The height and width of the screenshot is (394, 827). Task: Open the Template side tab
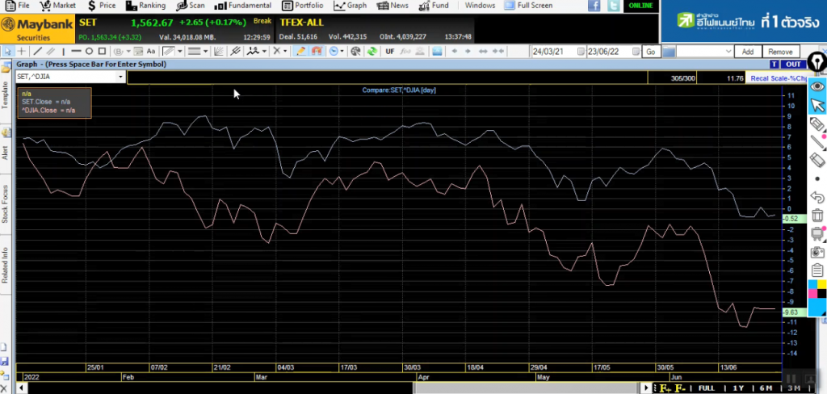pos(6,95)
